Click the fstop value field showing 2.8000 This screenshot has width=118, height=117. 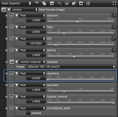(x=36, y=32)
